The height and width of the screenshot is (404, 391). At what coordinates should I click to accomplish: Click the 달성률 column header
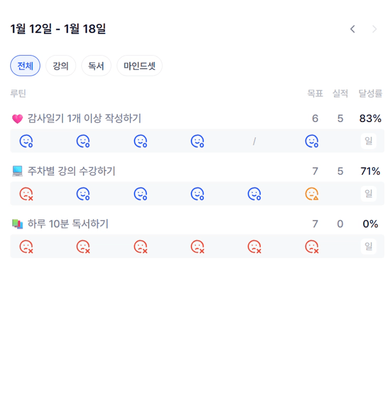tap(370, 94)
